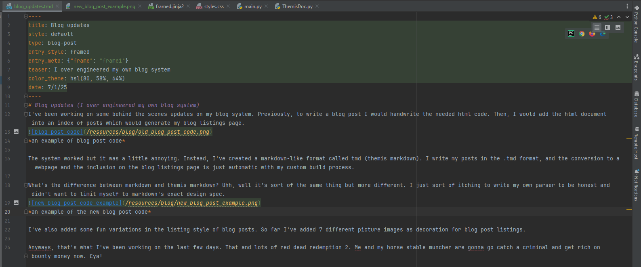Close the blog_updates.tmd tab
This screenshot has width=641, height=267.
[x=58, y=6]
